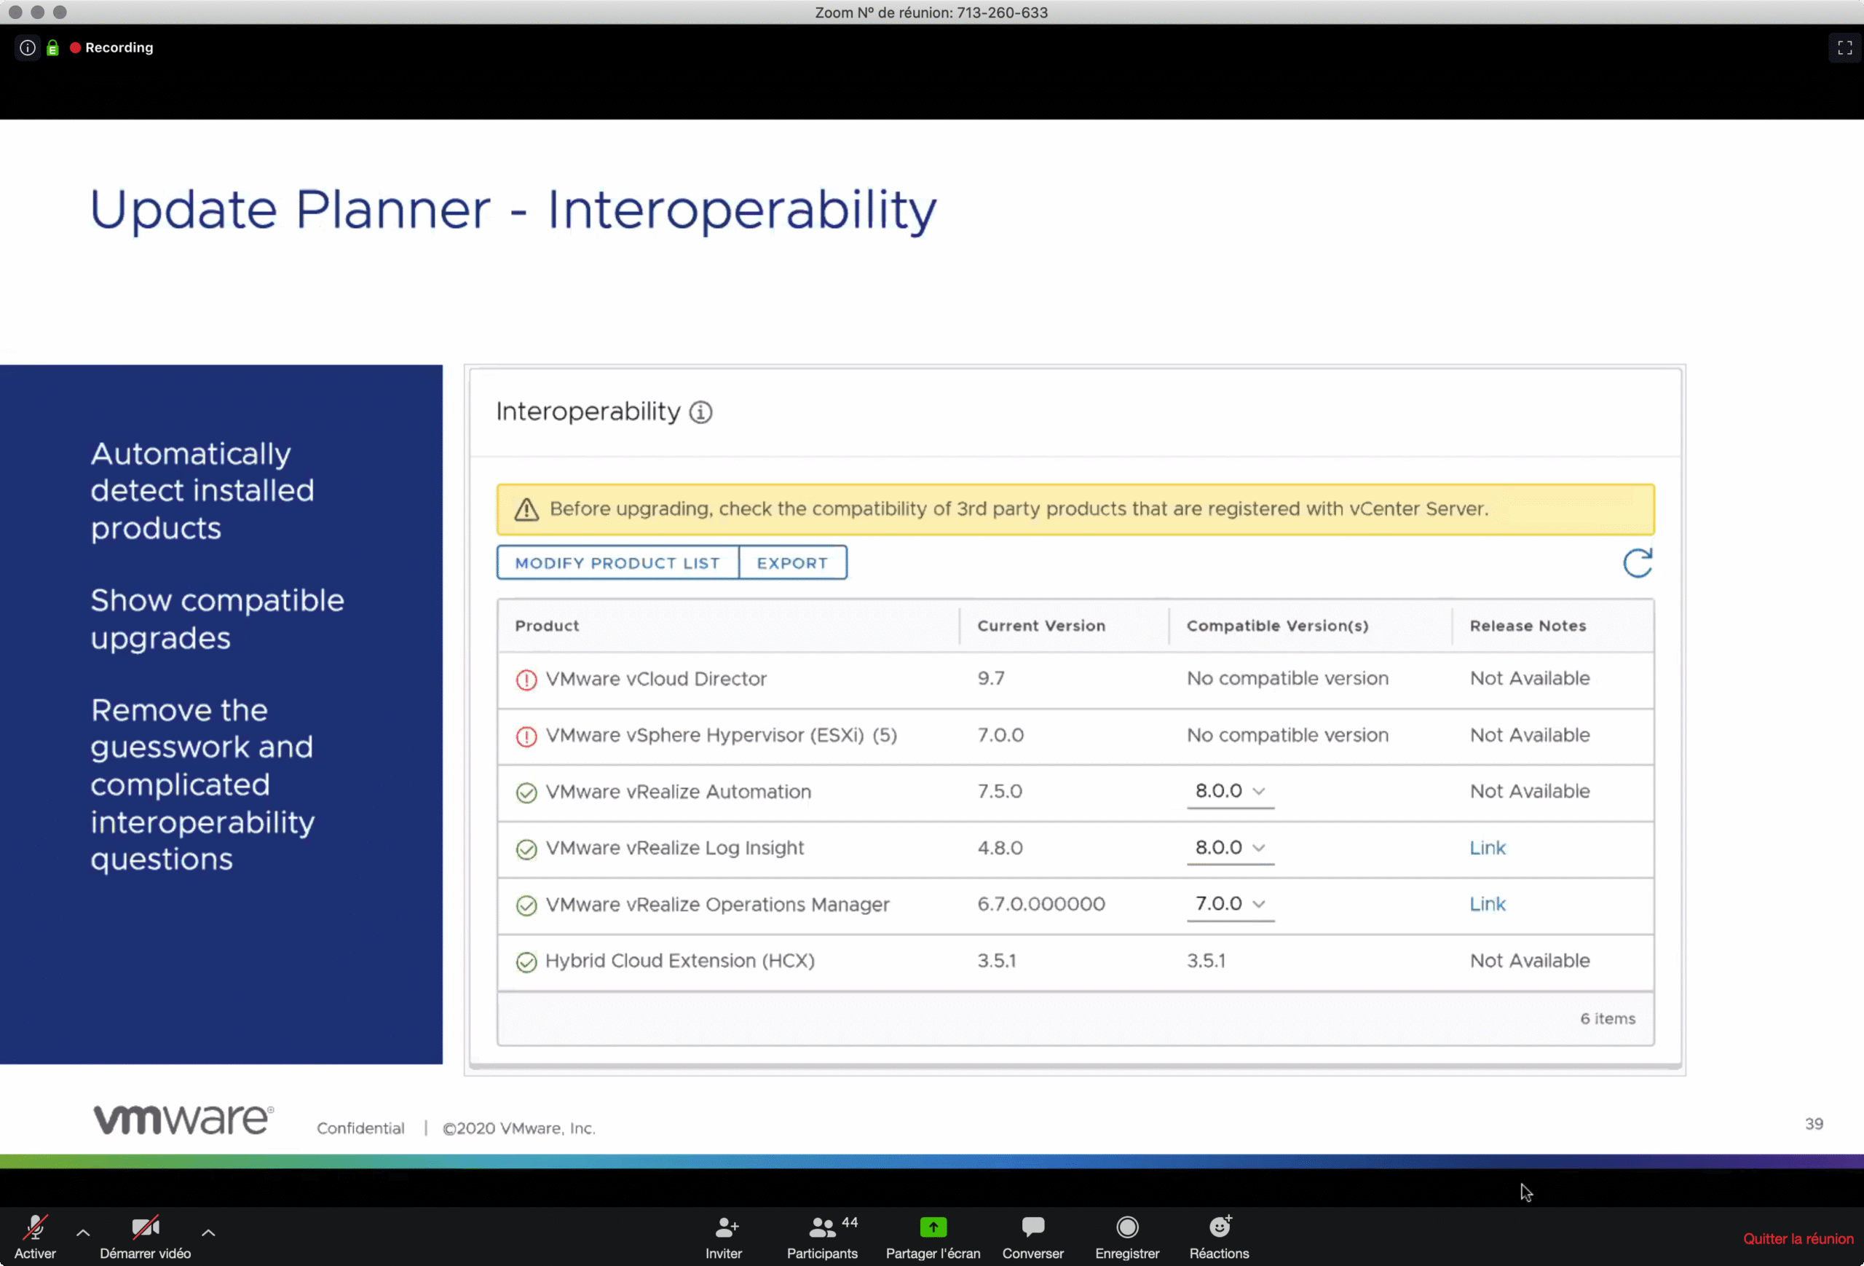This screenshot has width=1864, height=1266.
Task: Click the 6 items footer count
Action: [1608, 1019]
